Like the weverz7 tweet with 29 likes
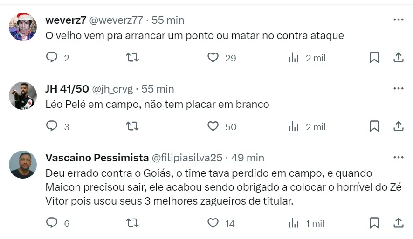Viewport: 413px width, 239px height. (213, 58)
